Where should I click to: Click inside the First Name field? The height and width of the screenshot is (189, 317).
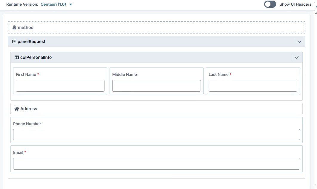click(x=60, y=86)
